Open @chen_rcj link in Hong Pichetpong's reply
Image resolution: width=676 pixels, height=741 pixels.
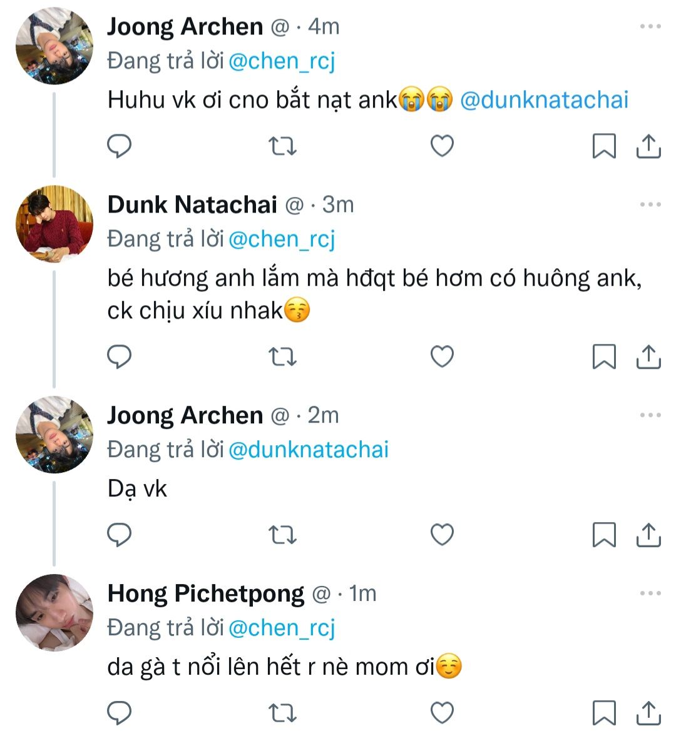click(x=282, y=627)
